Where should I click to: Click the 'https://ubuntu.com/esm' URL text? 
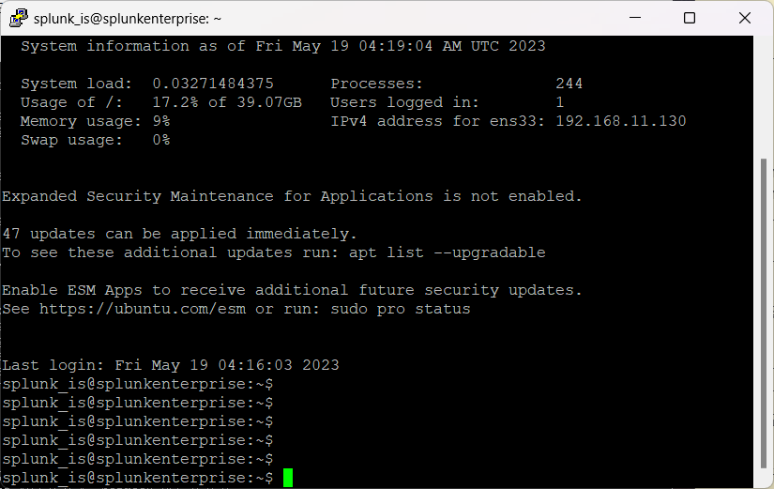(143, 309)
